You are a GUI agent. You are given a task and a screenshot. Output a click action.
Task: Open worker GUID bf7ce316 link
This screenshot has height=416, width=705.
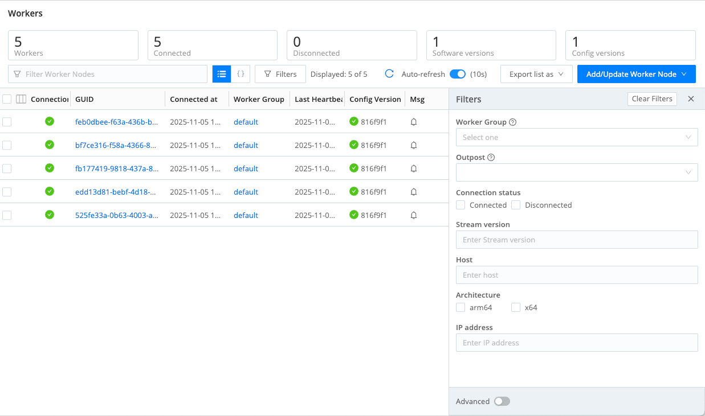point(116,145)
